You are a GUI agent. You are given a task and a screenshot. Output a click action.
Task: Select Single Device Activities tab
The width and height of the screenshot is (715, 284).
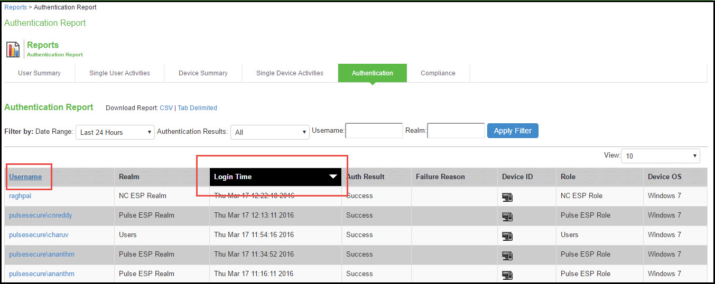click(x=290, y=73)
